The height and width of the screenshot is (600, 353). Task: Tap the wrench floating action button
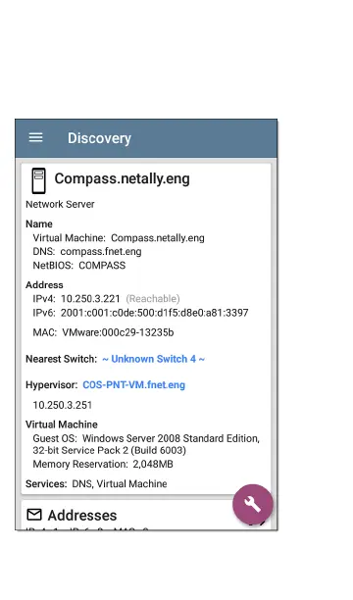[253, 504]
